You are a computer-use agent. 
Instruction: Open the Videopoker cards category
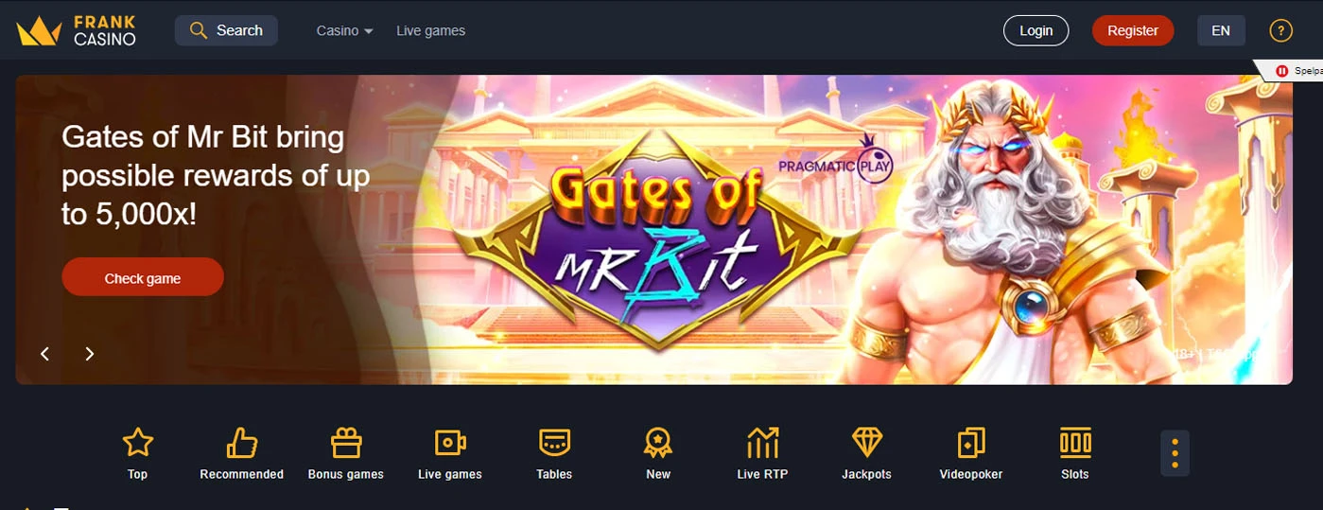coord(971,453)
